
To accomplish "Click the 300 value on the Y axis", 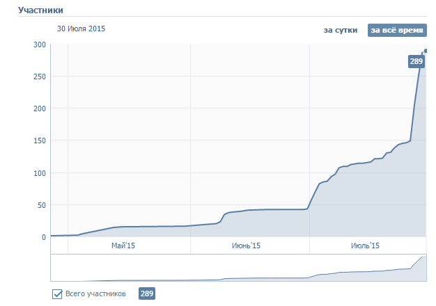I will (x=40, y=45).
